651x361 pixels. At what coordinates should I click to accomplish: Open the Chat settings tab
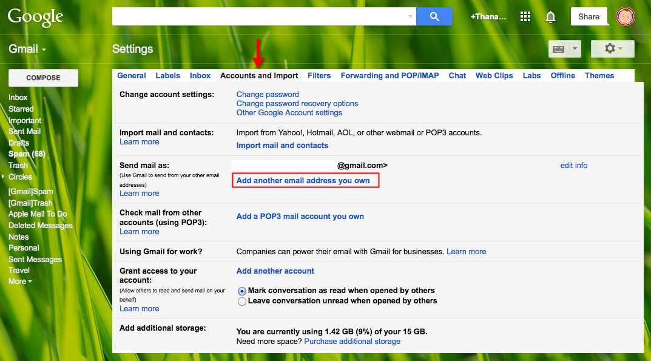[x=457, y=76]
